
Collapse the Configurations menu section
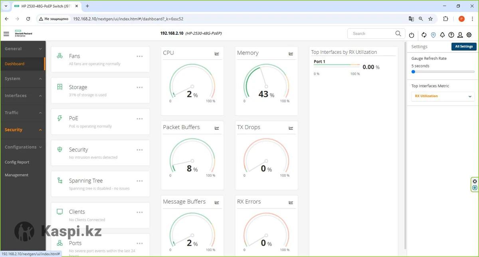pos(22,147)
